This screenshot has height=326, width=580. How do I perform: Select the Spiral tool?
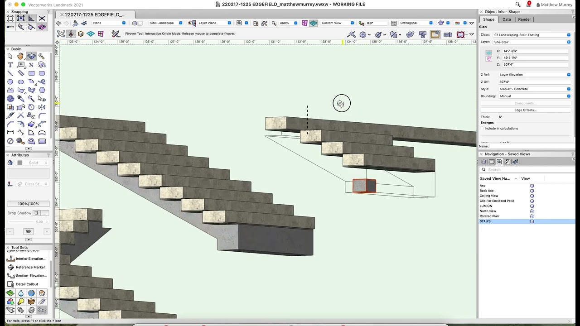click(10, 99)
